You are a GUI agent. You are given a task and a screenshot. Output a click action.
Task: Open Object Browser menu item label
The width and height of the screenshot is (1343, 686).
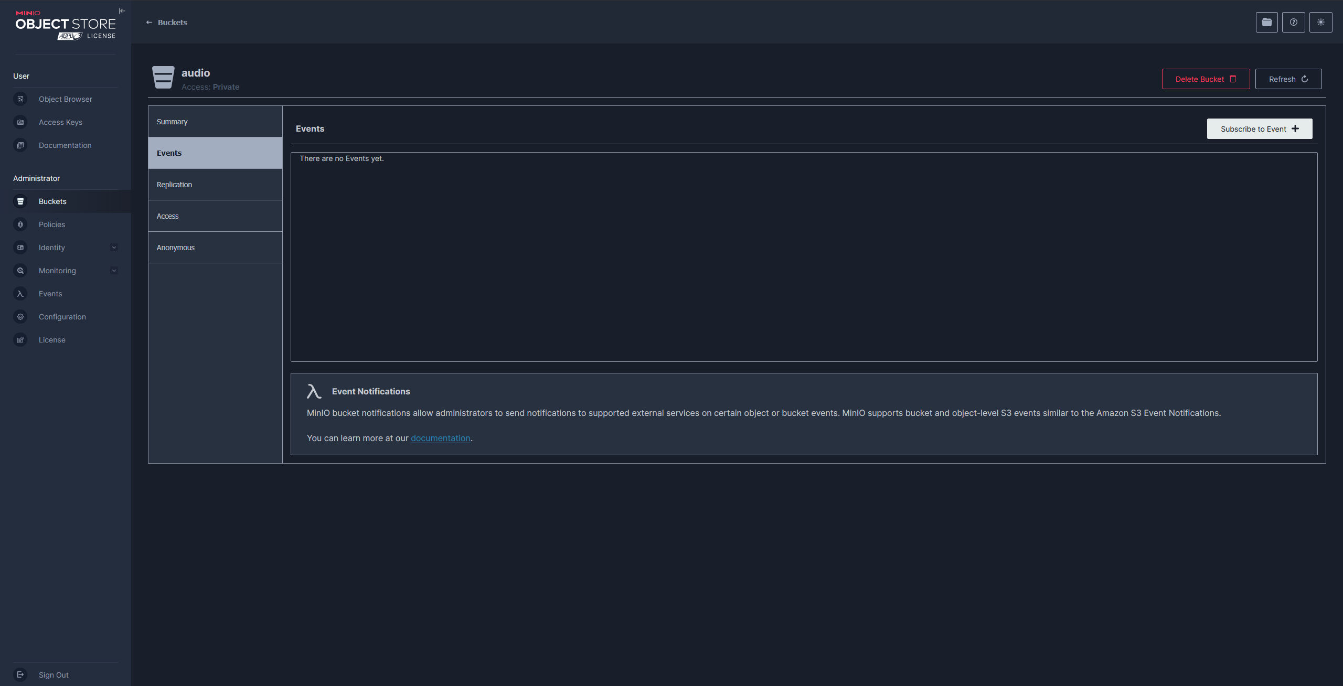point(66,99)
